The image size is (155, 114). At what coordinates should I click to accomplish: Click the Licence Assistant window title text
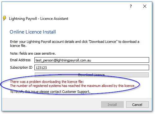tap(38, 19)
